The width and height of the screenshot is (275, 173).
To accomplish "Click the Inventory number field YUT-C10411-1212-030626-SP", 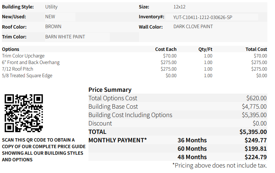I will click(212, 17).
